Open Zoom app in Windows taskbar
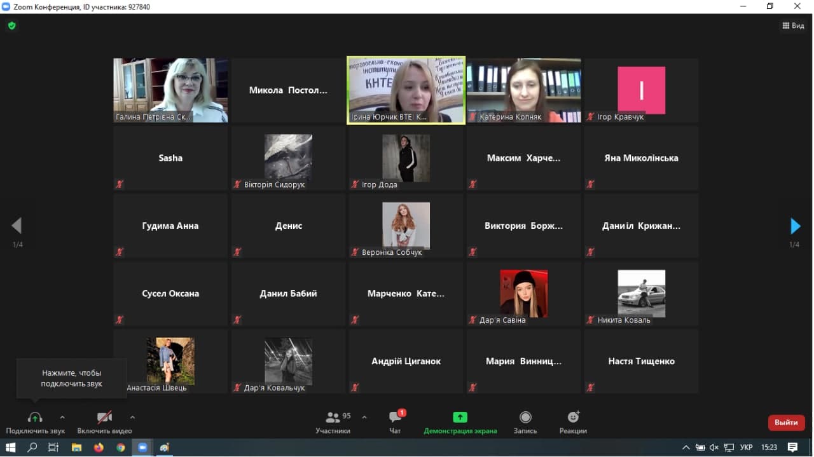814x457 pixels. click(142, 447)
